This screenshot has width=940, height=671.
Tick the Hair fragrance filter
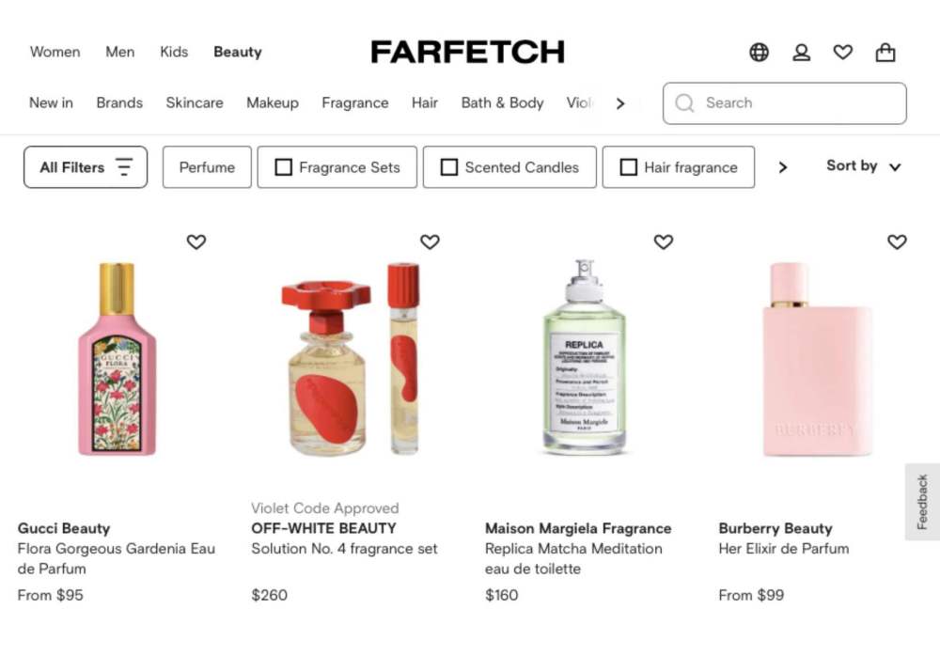[x=629, y=167]
